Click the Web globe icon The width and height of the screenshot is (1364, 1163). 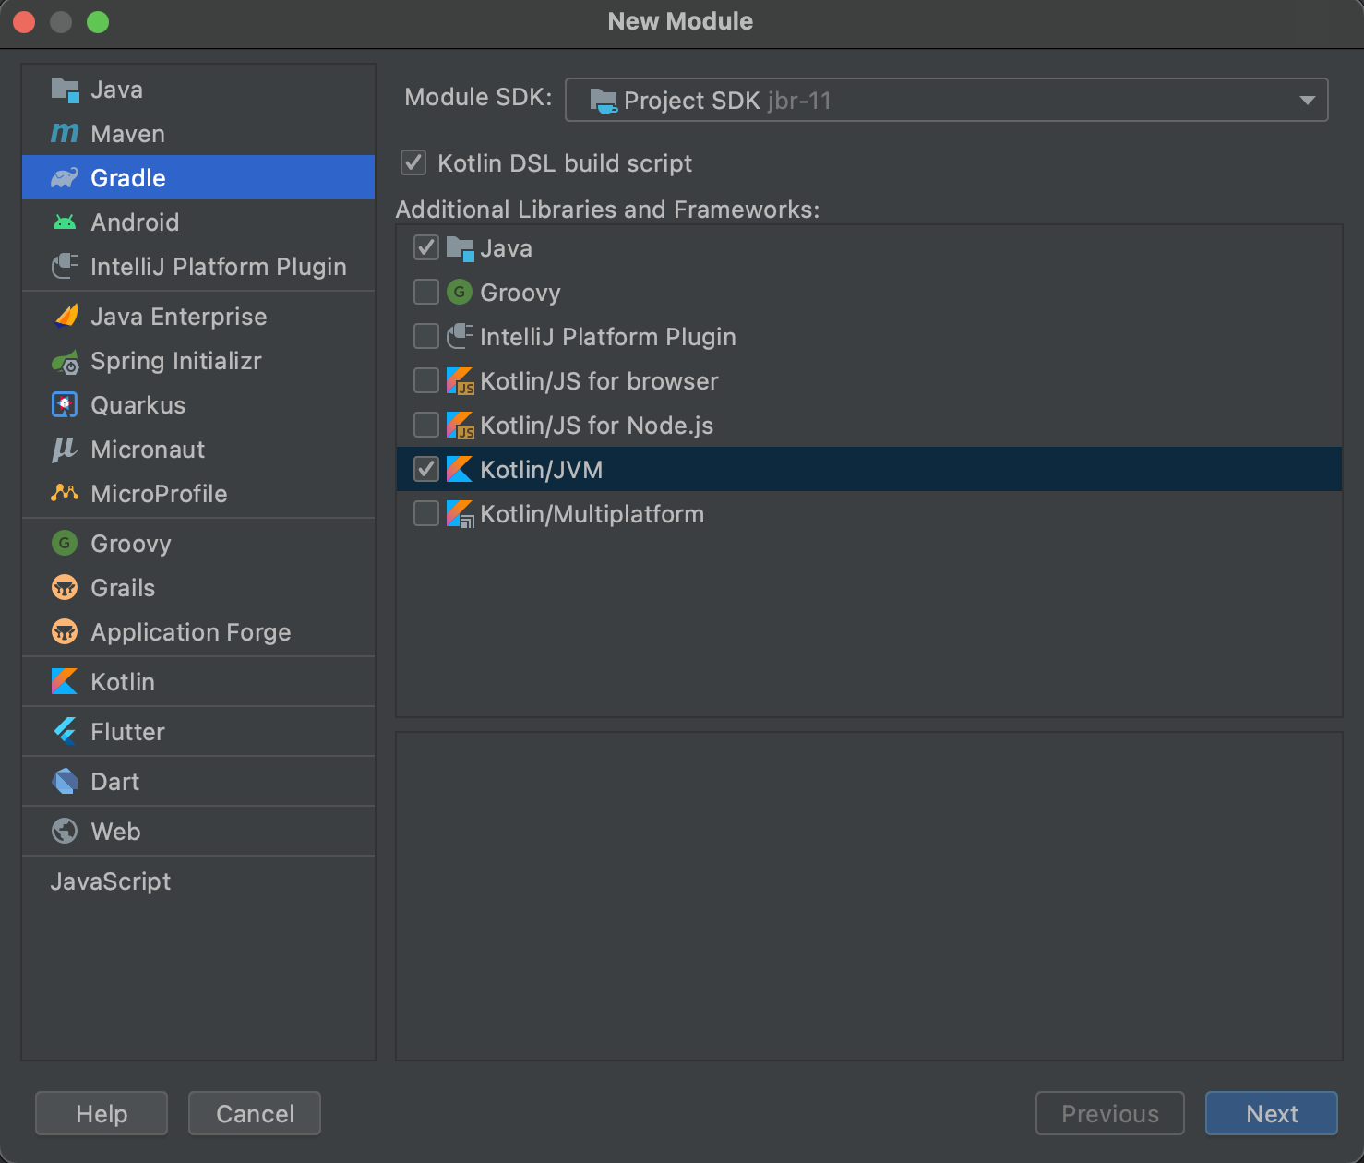pyautogui.click(x=65, y=832)
